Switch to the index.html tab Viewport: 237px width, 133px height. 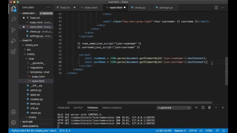tap(91, 7)
